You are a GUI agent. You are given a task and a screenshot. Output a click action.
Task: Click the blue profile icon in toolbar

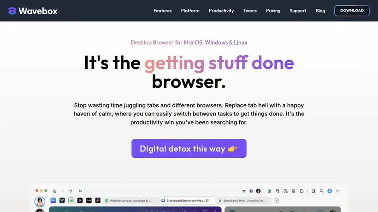point(330,191)
